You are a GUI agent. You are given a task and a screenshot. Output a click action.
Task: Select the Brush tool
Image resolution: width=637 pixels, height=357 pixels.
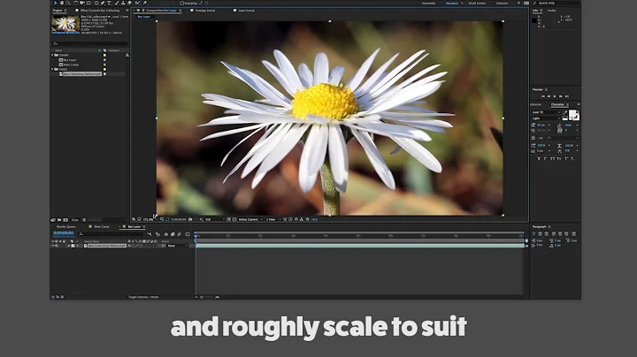coord(117,3)
